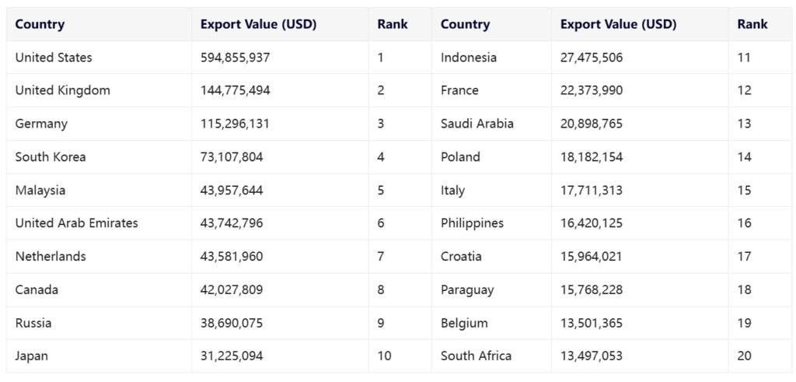Select the Netherlands country cell
Viewport: 796px width, 382px height.
51,257
